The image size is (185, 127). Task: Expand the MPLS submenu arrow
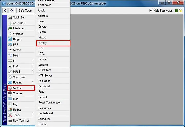click(x=32, y=71)
